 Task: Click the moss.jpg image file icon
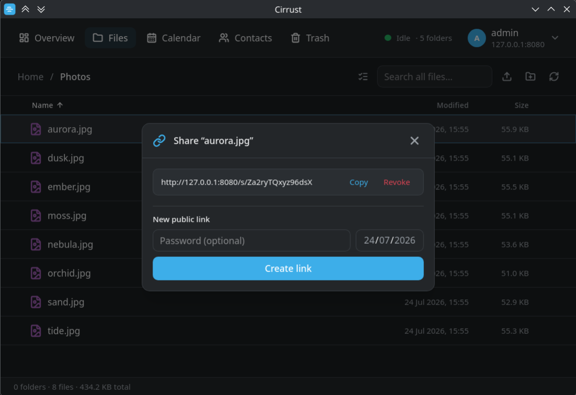pos(36,216)
